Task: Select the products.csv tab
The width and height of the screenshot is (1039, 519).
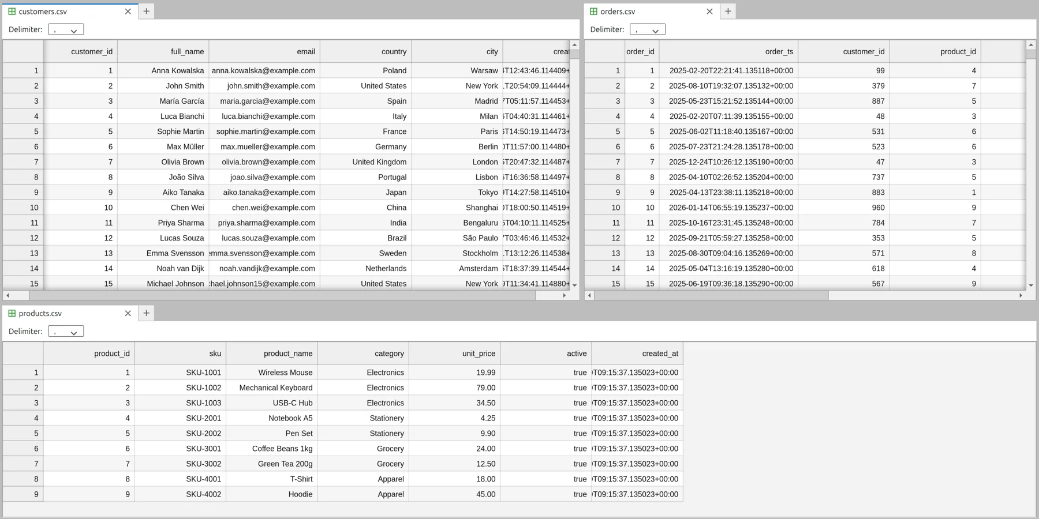Action: tap(40, 313)
